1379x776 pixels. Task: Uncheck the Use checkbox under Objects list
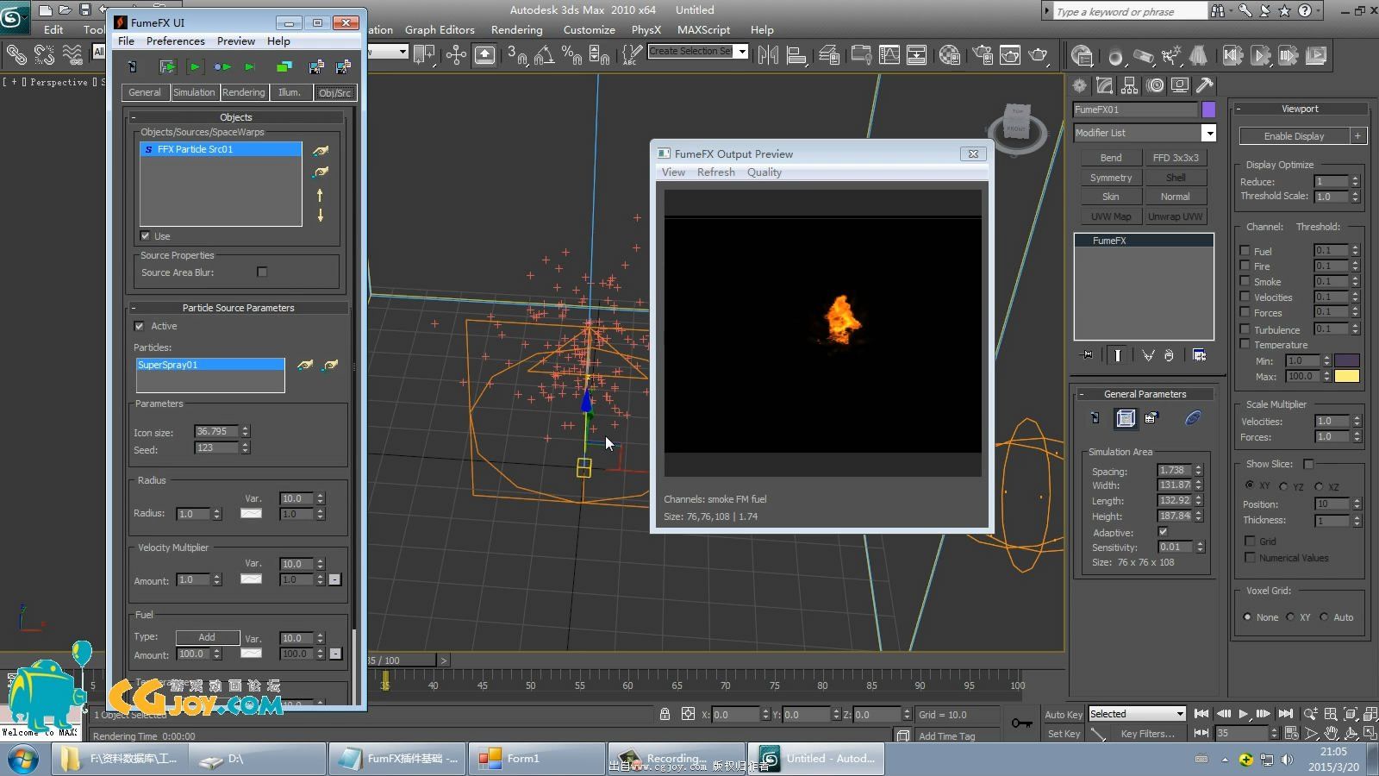tap(145, 235)
